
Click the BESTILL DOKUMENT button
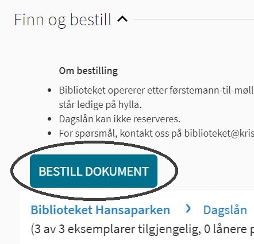[94, 171]
